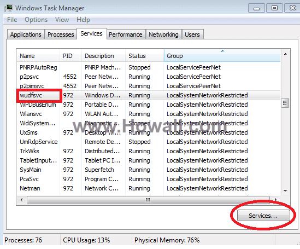Select the UmRdpService row
Screen dimensions: 300x249
point(149,142)
